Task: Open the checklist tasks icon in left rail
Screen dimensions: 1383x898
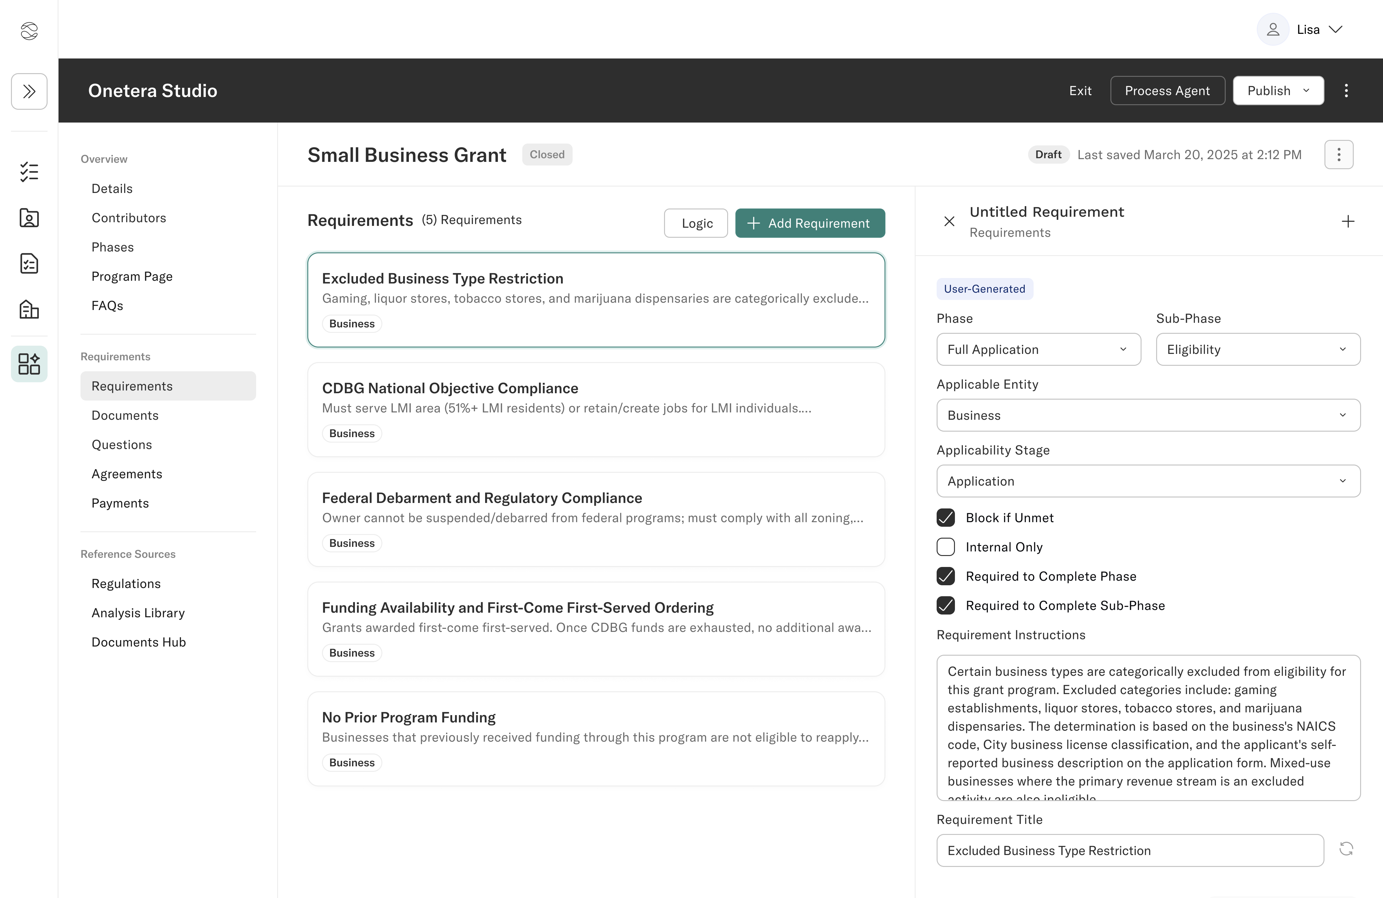Action: [29, 172]
